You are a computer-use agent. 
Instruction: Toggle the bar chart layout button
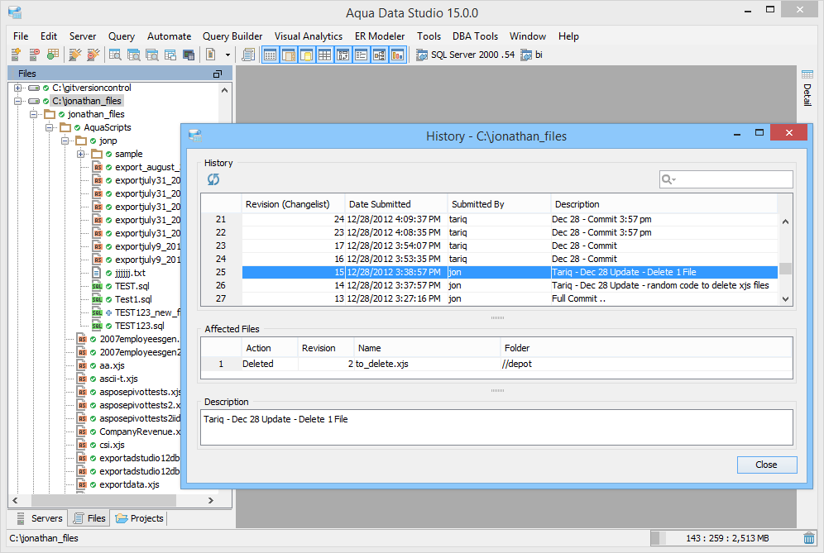pyautogui.click(x=397, y=55)
